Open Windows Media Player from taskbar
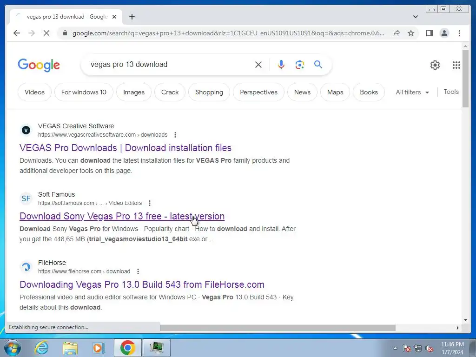 98,348
